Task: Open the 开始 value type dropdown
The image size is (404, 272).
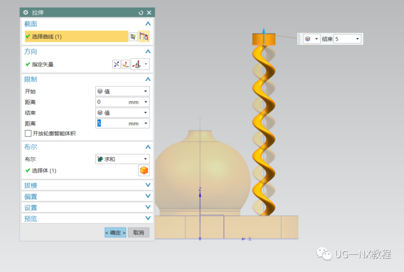Action: point(122,91)
